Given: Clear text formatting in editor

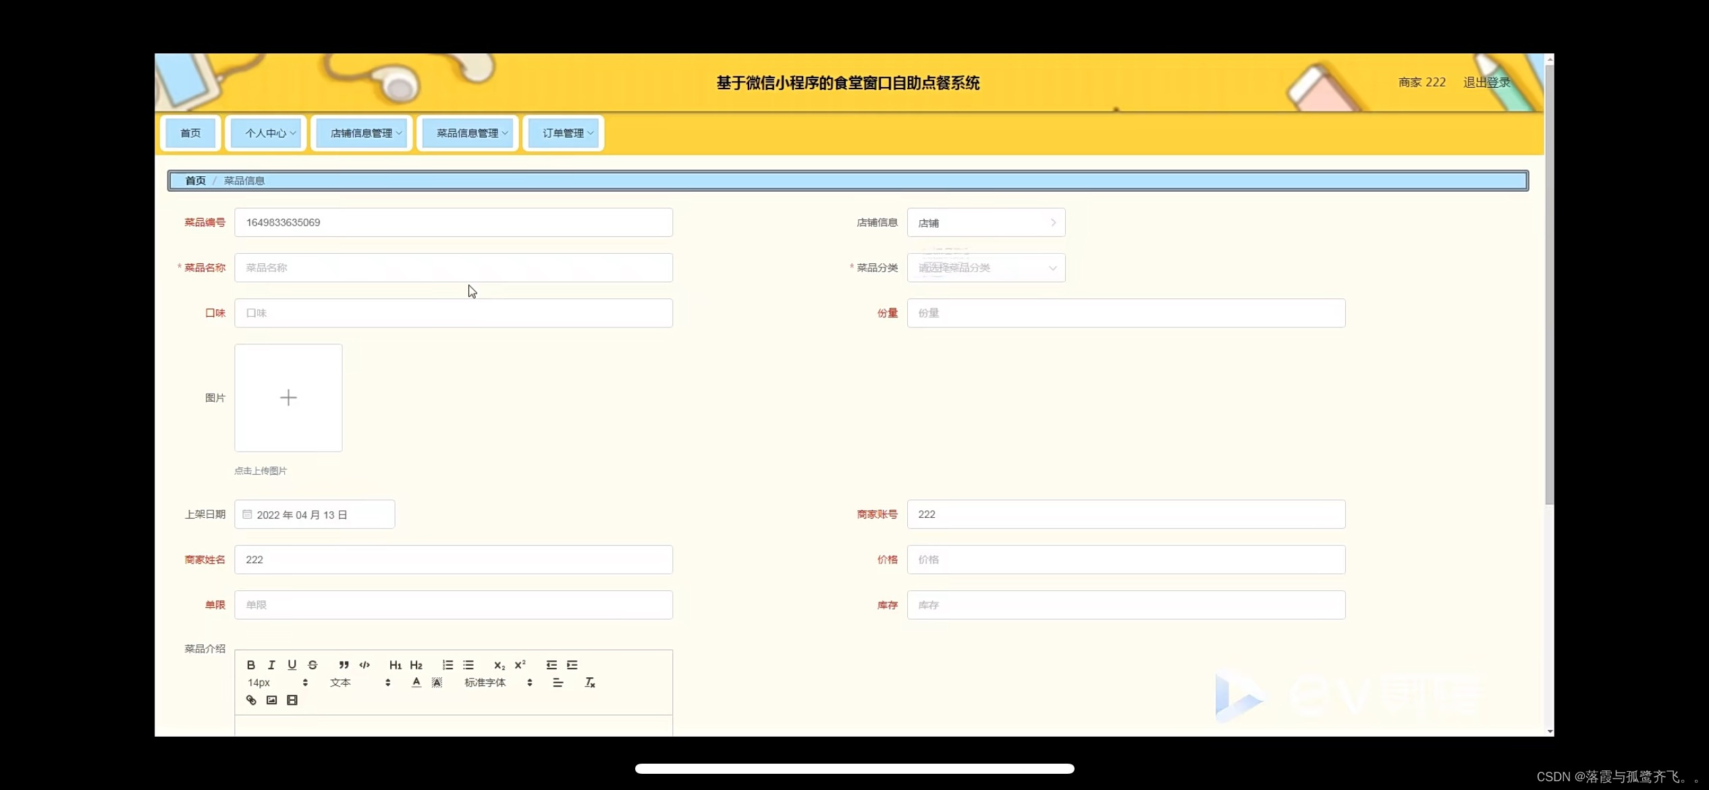Looking at the screenshot, I should pyautogui.click(x=589, y=683).
